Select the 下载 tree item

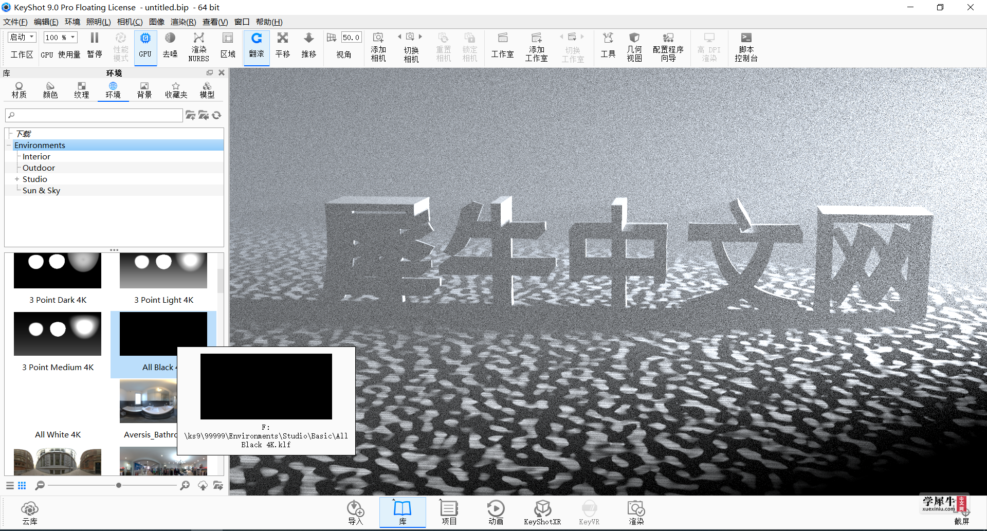(x=23, y=134)
